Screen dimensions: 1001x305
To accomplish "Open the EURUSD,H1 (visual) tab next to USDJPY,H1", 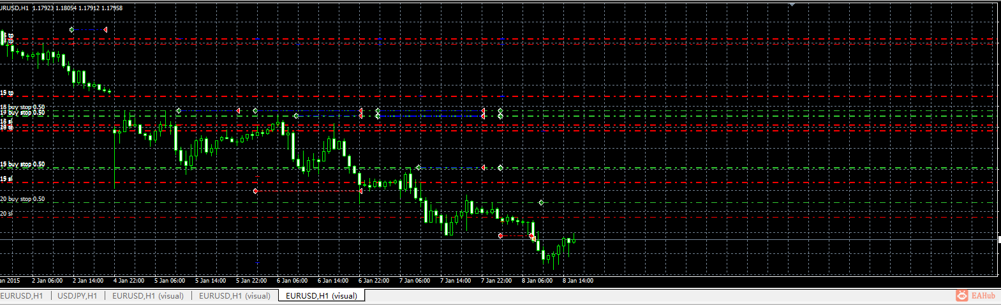I will [148, 296].
